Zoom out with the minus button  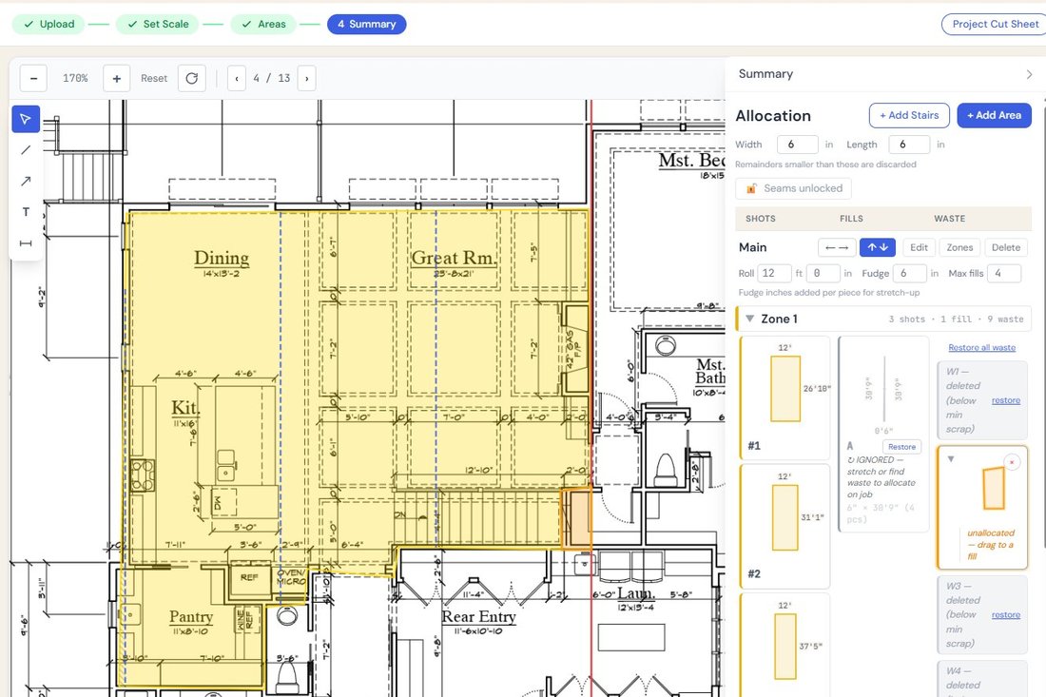point(33,79)
